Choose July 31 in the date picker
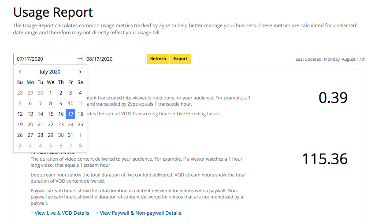 [70, 135]
